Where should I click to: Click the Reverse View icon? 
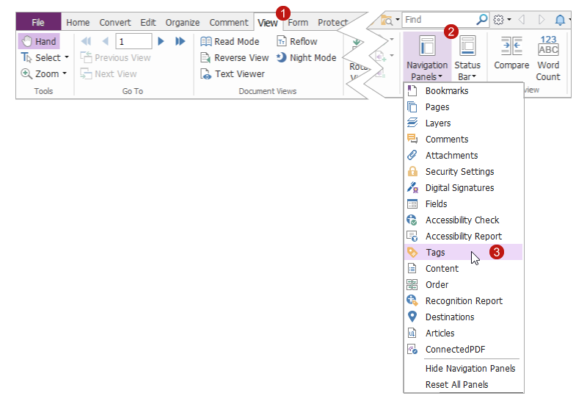coord(206,58)
